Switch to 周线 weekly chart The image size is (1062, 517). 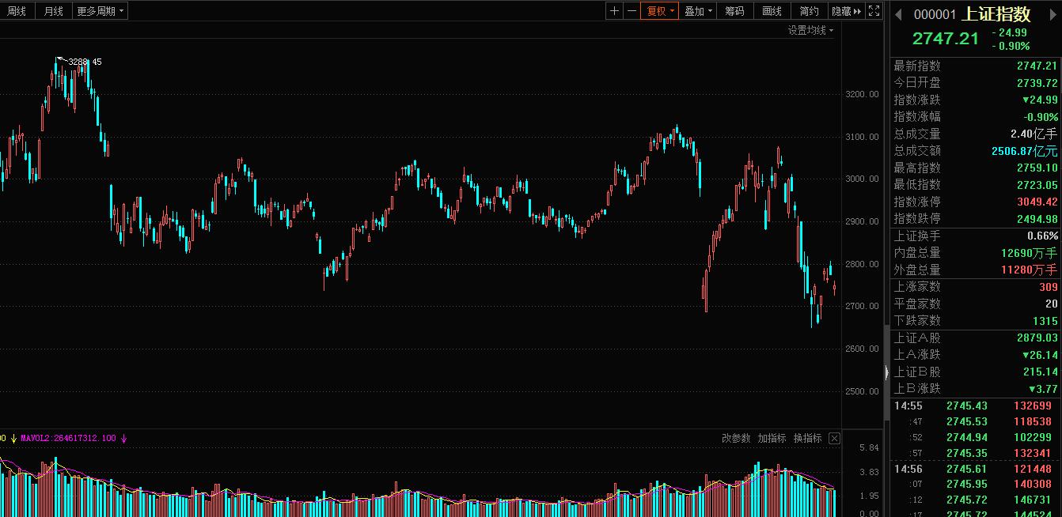click(x=17, y=11)
